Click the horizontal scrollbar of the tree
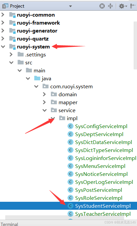The height and width of the screenshot is (226, 137). tap(65, 218)
